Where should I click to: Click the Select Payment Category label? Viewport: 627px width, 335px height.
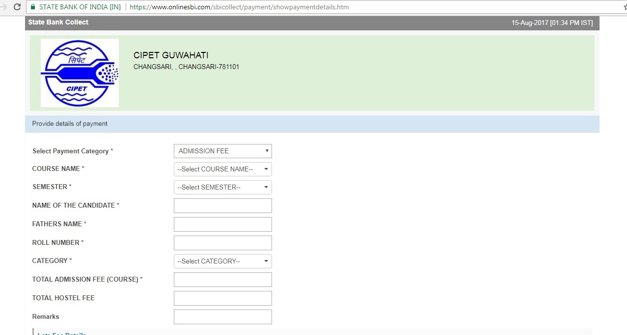point(73,151)
